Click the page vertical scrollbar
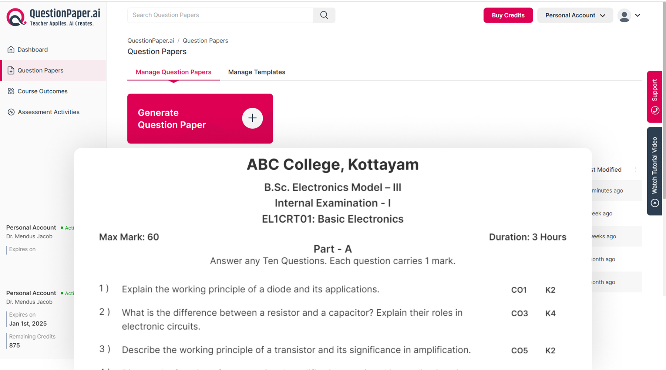Image resolution: width=666 pixels, height=370 pixels. 664,111
